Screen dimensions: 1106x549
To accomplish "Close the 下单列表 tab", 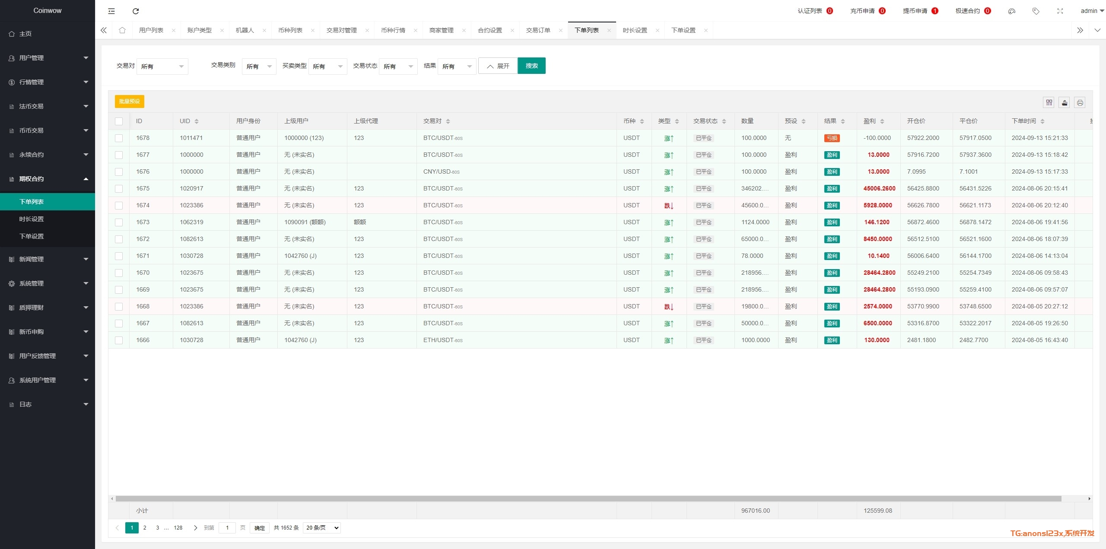I will pyautogui.click(x=609, y=30).
